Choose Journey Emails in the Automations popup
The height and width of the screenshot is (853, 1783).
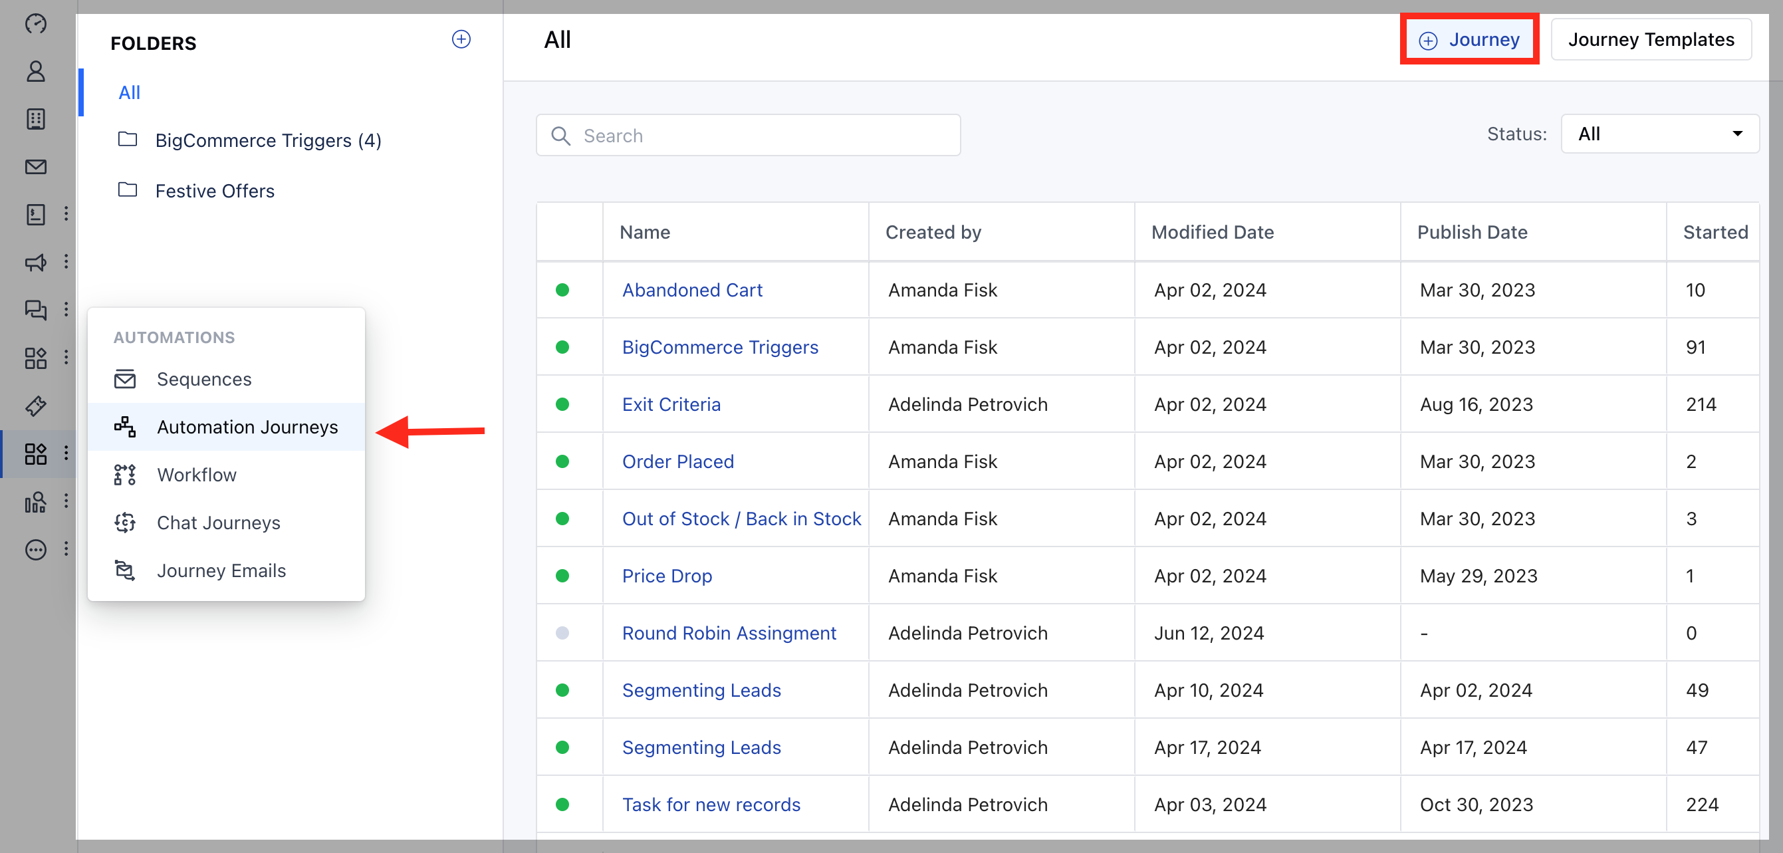click(221, 570)
